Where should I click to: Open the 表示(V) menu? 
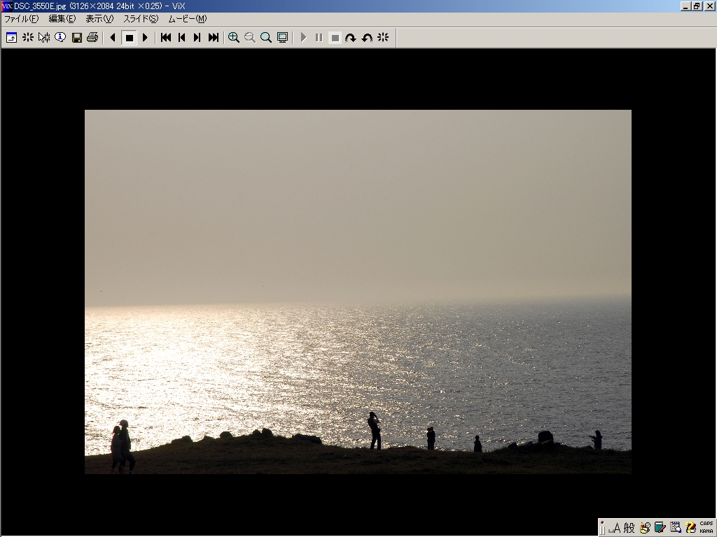point(99,19)
